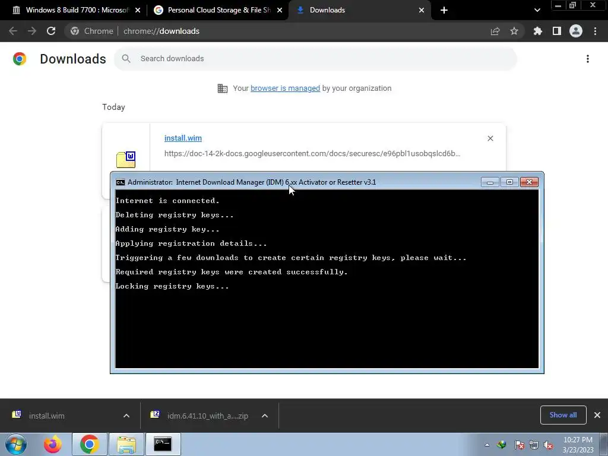
Task: Open the share page icon in address bar
Action: (495, 31)
